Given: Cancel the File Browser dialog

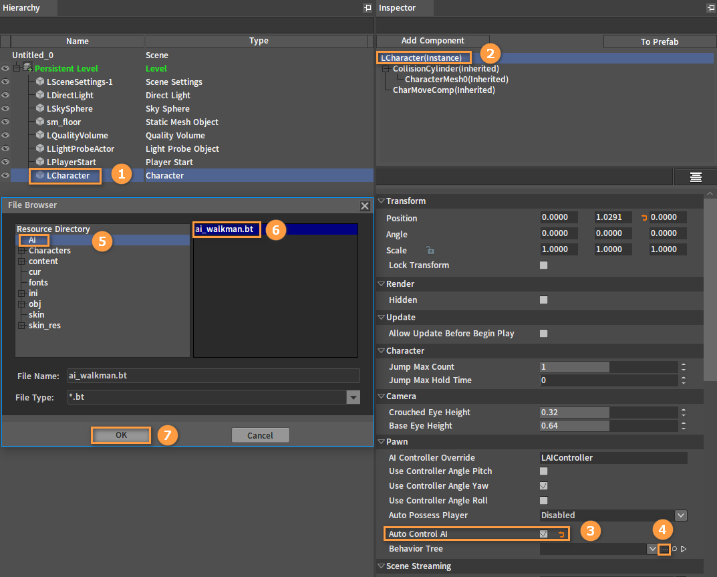Looking at the screenshot, I should click(260, 435).
